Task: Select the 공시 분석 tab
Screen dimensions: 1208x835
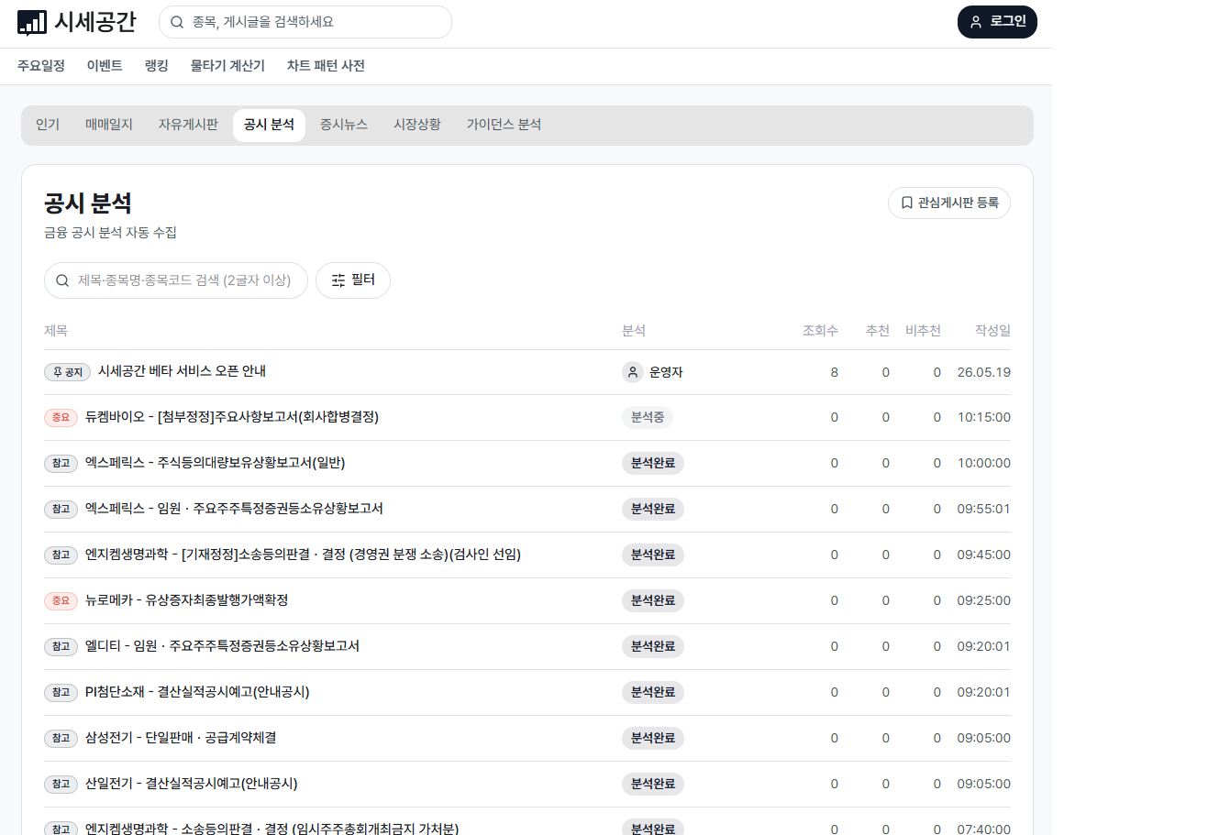Action: [x=269, y=125]
